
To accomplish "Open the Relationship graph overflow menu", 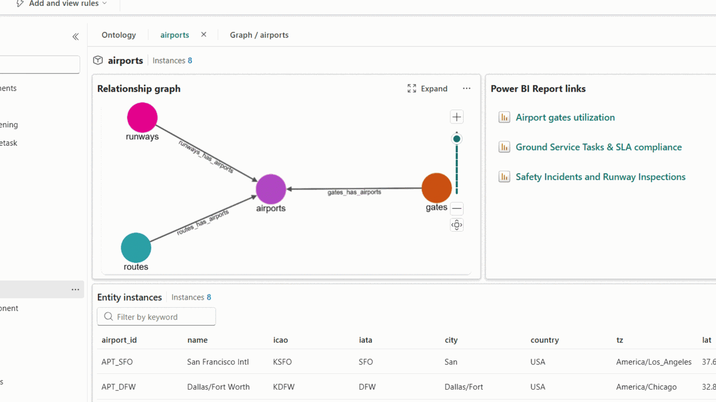I will tap(466, 88).
